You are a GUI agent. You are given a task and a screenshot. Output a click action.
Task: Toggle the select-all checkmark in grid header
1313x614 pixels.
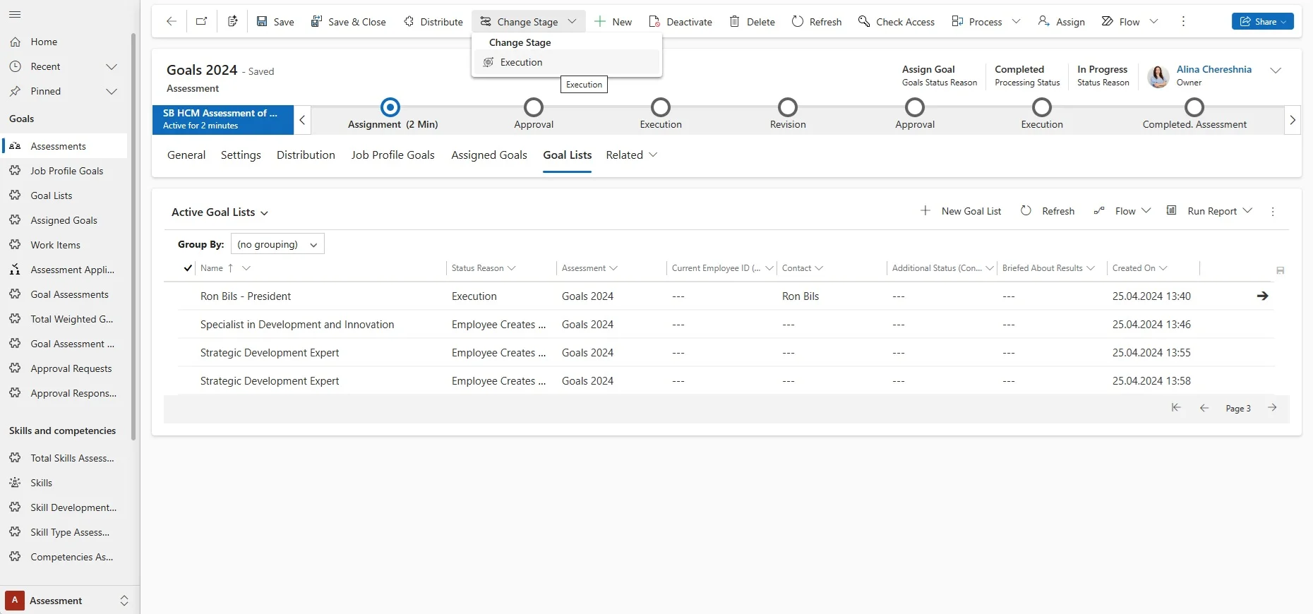(x=188, y=268)
